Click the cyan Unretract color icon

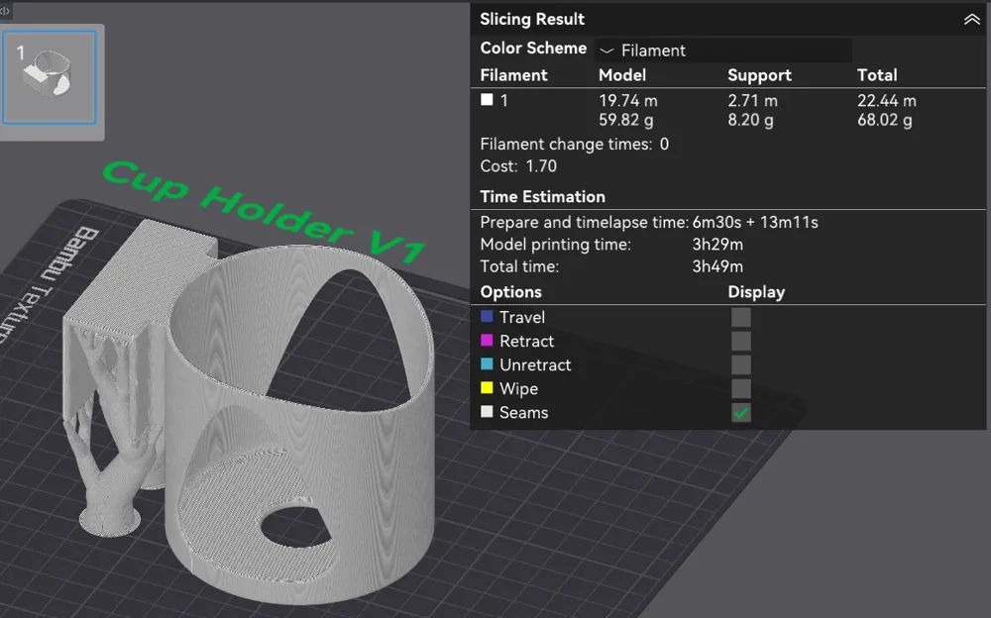tap(487, 364)
